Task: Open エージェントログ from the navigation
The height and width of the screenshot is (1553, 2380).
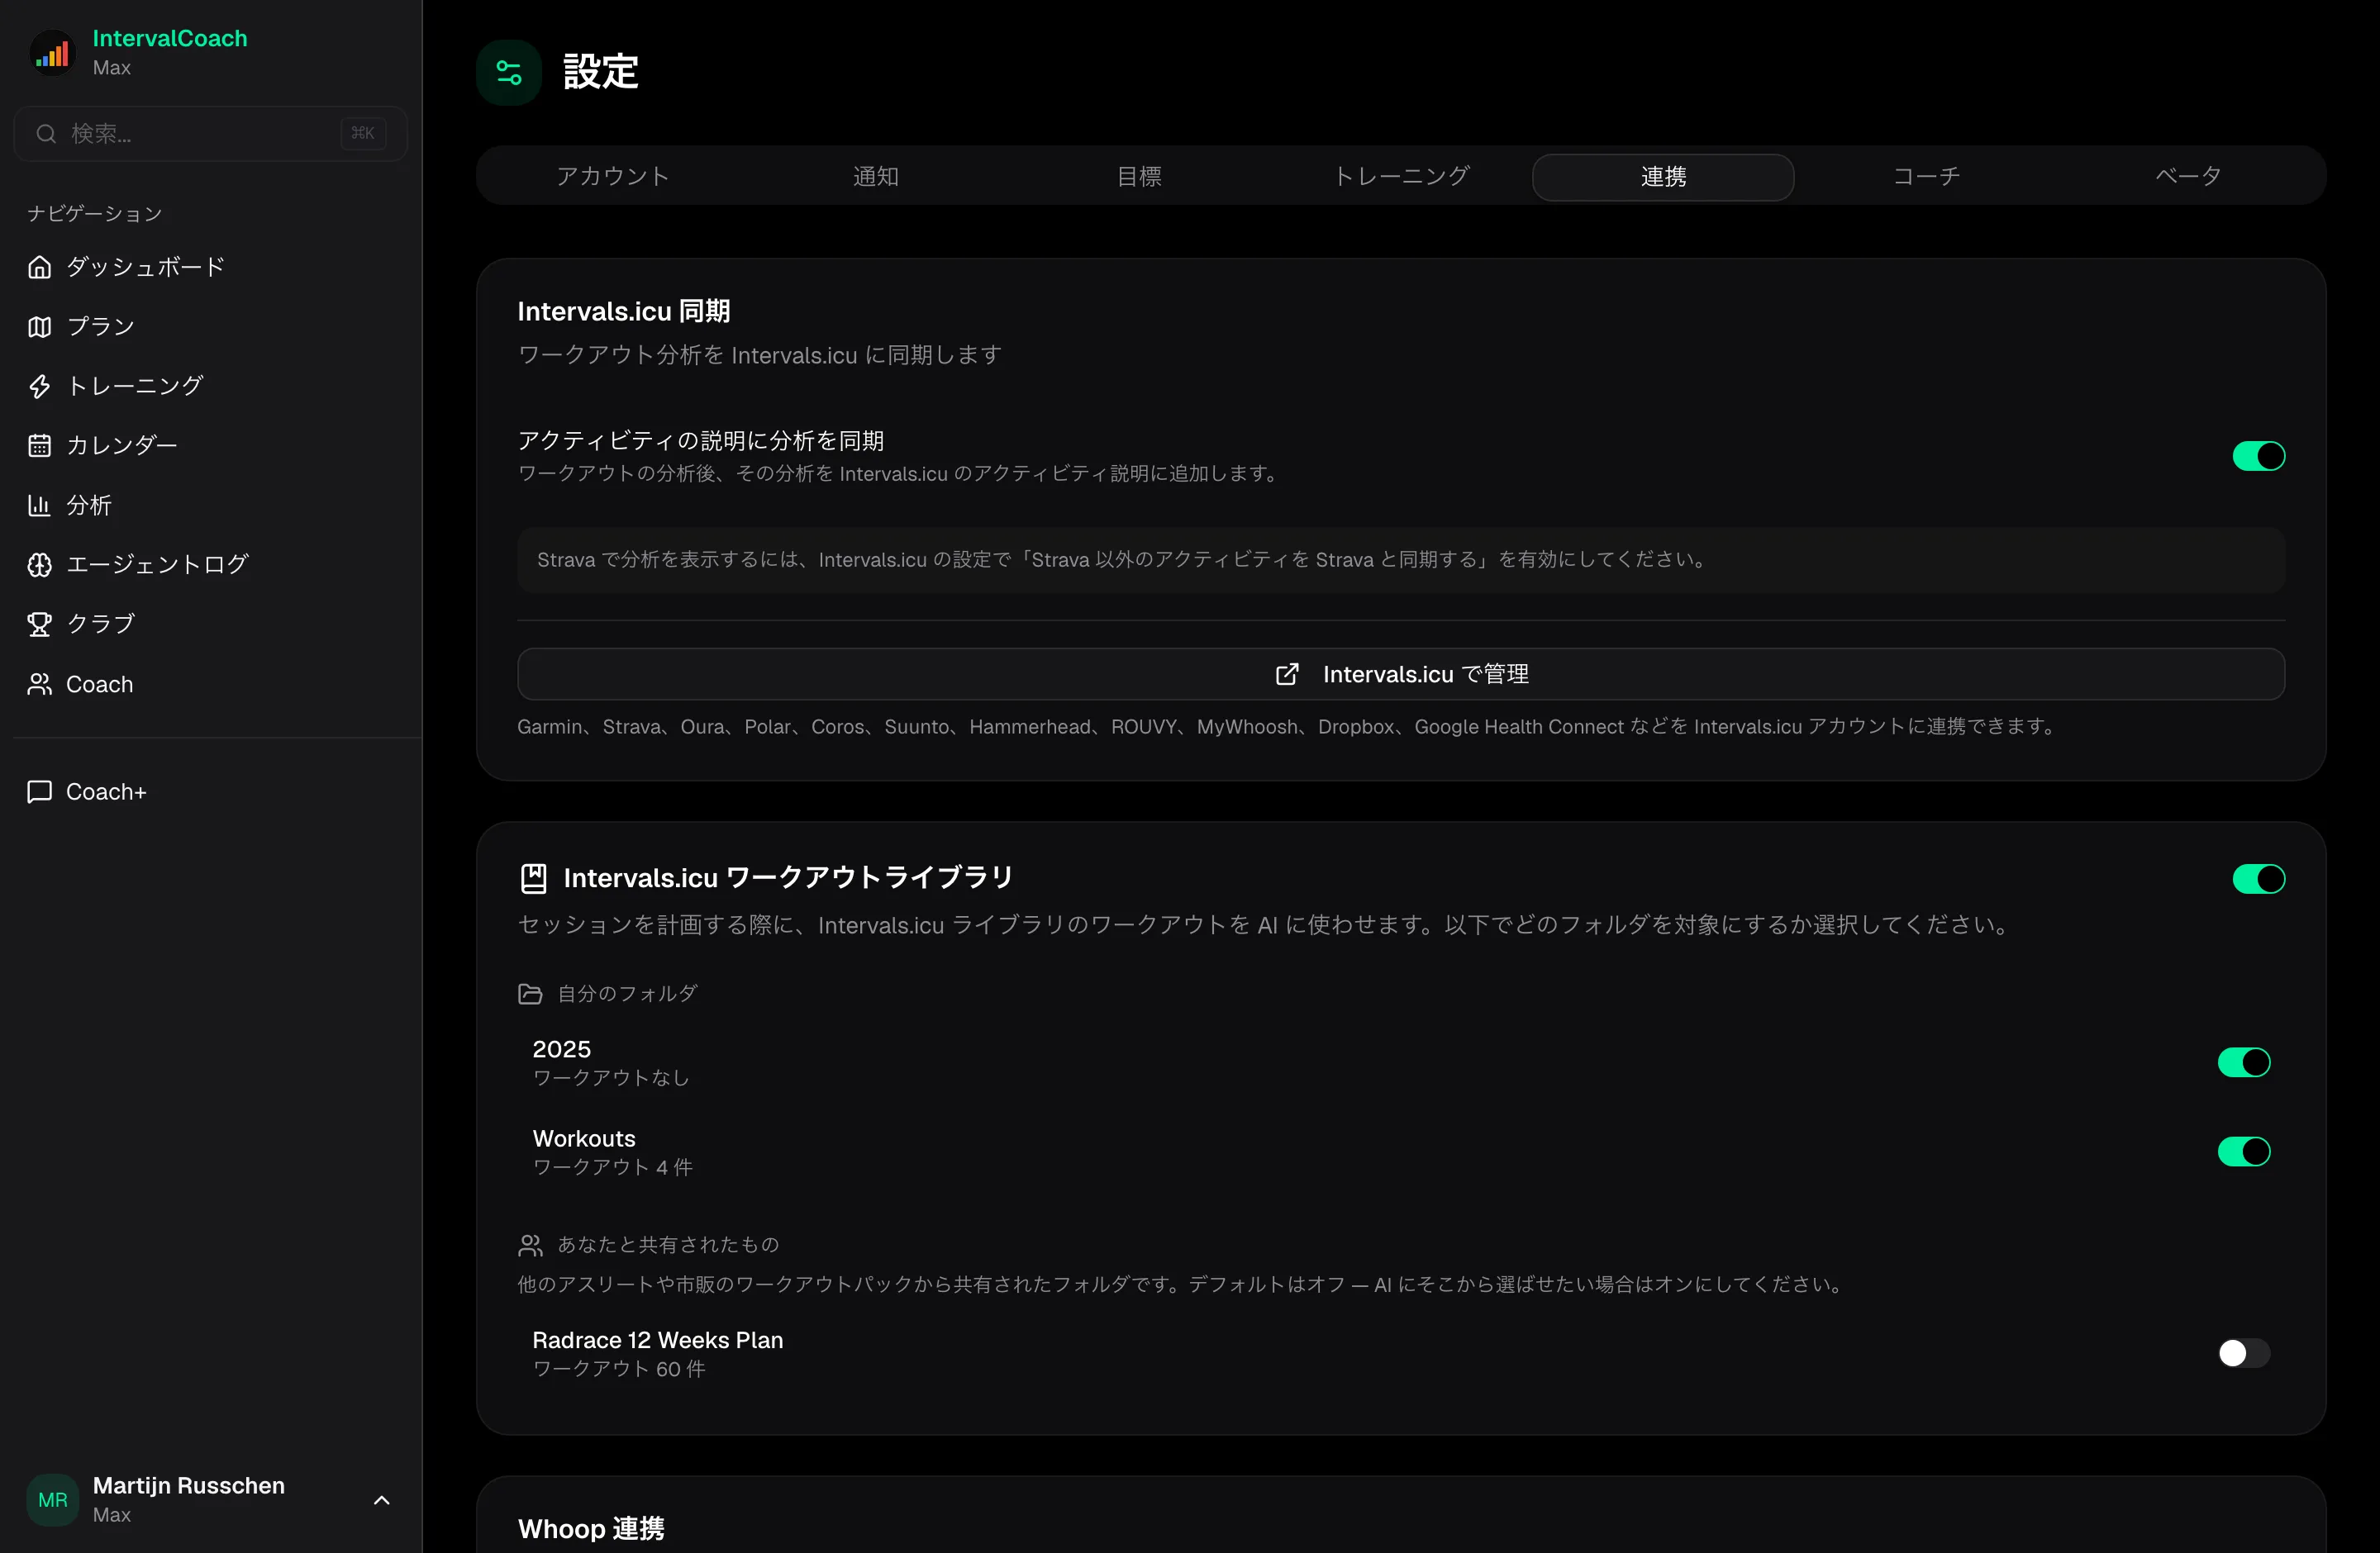Action: tap(211, 565)
